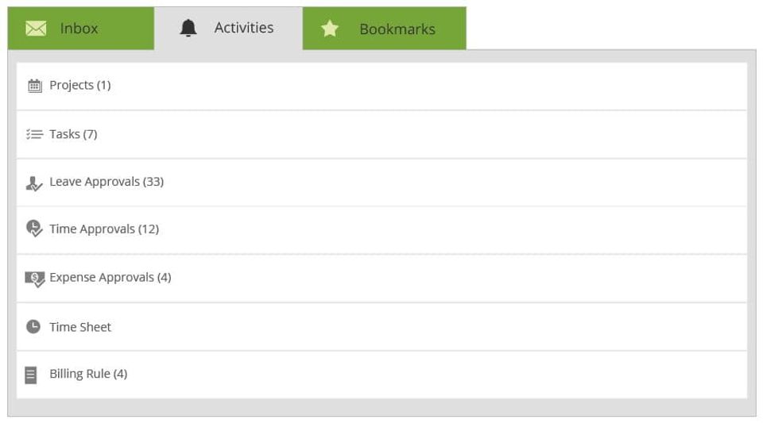Image resolution: width=763 pixels, height=423 pixels.
Task: Click the Leave Approvals person-check icon
Action: pyautogui.click(x=34, y=183)
